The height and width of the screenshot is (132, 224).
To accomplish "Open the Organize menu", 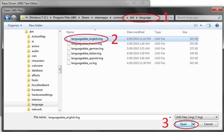I will [x=15, y=25].
